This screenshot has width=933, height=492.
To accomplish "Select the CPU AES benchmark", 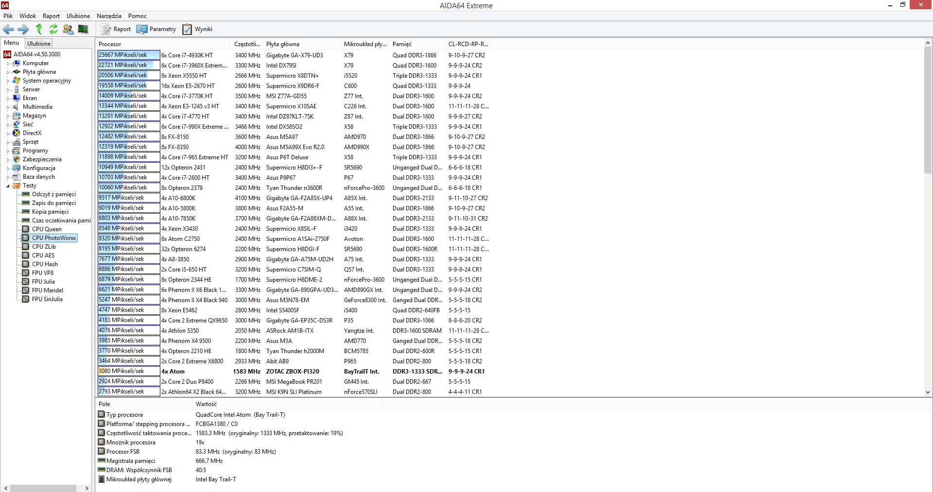I will pos(43,255).
